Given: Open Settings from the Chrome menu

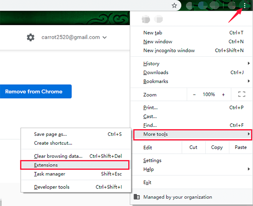Looking at the screenshot, I should click(191, 160).
